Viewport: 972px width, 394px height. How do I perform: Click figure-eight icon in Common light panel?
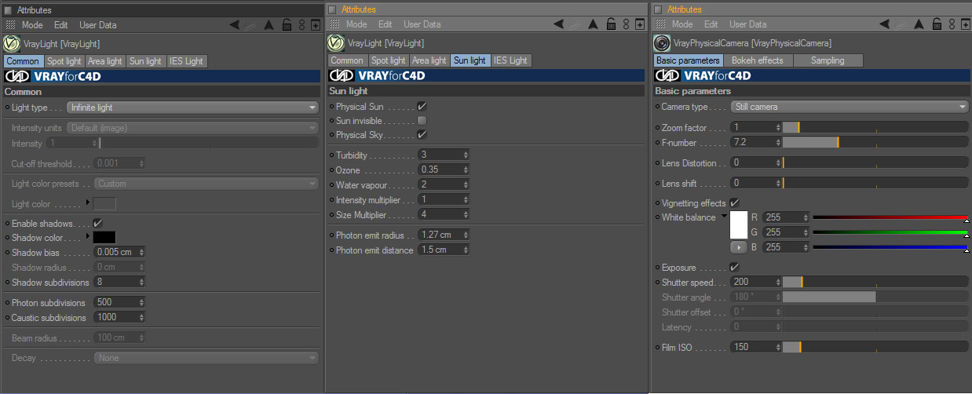coord(301,25)
